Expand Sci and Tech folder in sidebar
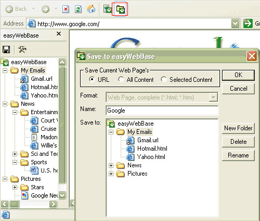The width and height of the screenshot is (260, 221). [x=15, y=154]
